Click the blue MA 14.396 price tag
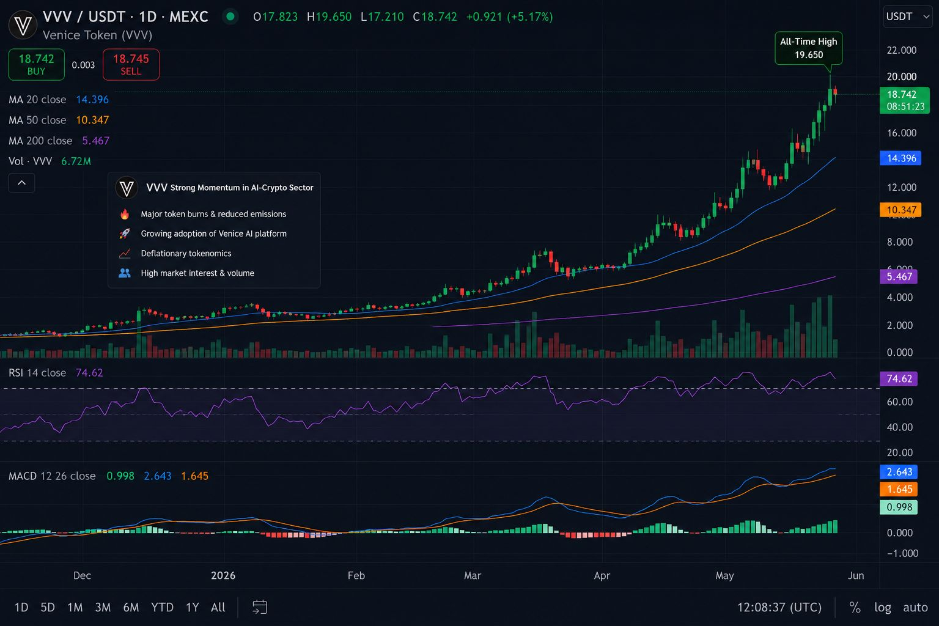Screen dimensions: 939x626 901,158
